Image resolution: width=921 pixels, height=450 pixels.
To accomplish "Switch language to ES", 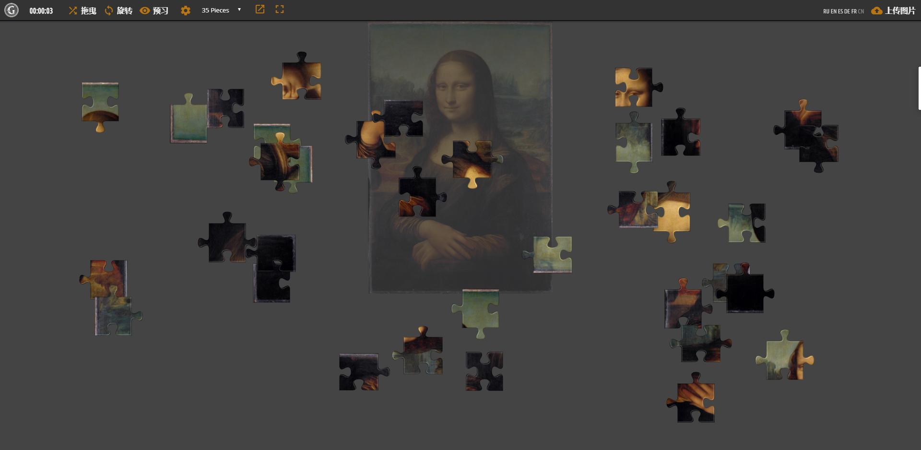I will tap(840, 11).
